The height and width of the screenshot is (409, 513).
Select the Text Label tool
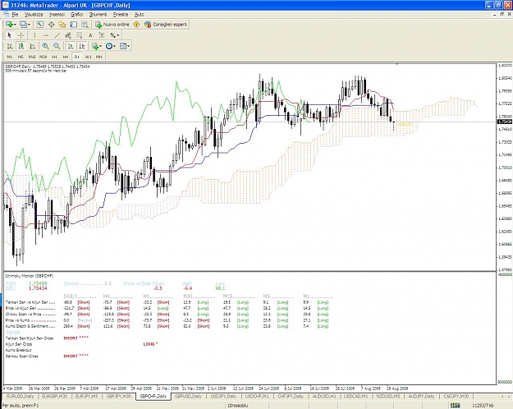102,35
